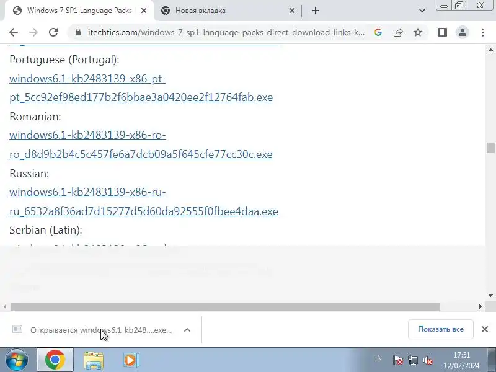Launch Windows Media Player from taskbar
The height and width of the screenshot is (372, 496).
(131, 360)
